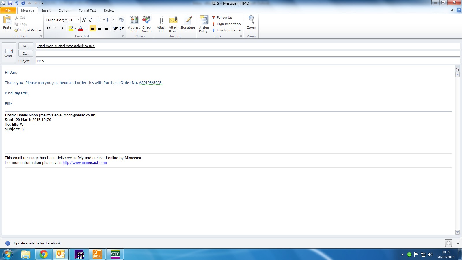The width and height of the screenshot is (462, 260).
Task: Open Outlook Help
Action: [459, 10]
